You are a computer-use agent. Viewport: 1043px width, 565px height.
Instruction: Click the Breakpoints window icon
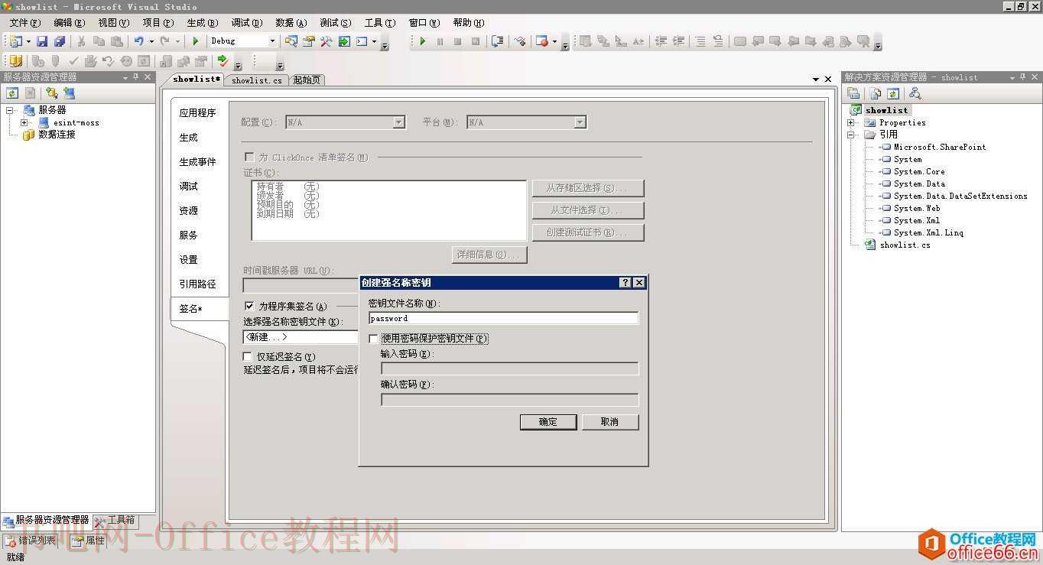(x=542, y=41)
